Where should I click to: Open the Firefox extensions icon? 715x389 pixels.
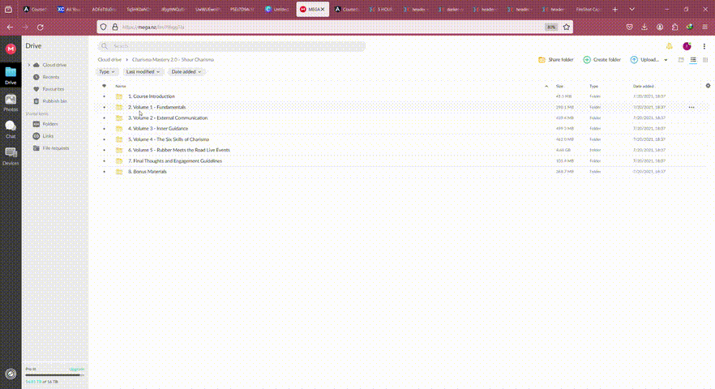[674, 28]
